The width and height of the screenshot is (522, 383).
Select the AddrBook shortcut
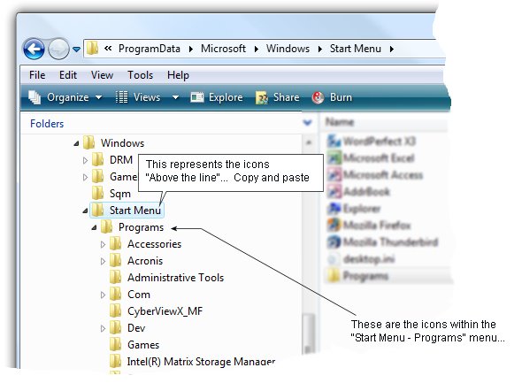[358, 192]
